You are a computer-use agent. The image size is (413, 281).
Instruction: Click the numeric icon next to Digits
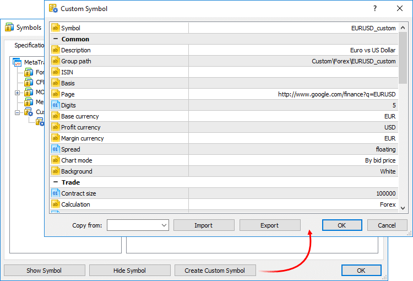(x=55, y=105)
